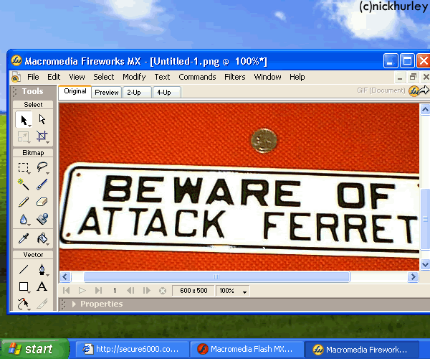Viewport: 430px width, 359px height.
Task: Select the Pencil tool
Action: point(24,202)
